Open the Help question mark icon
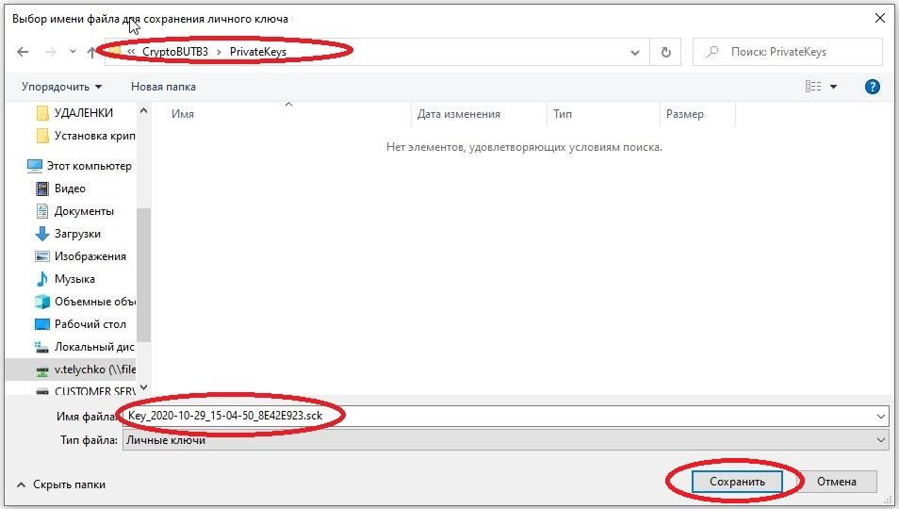899x509 pixels. 872,87
